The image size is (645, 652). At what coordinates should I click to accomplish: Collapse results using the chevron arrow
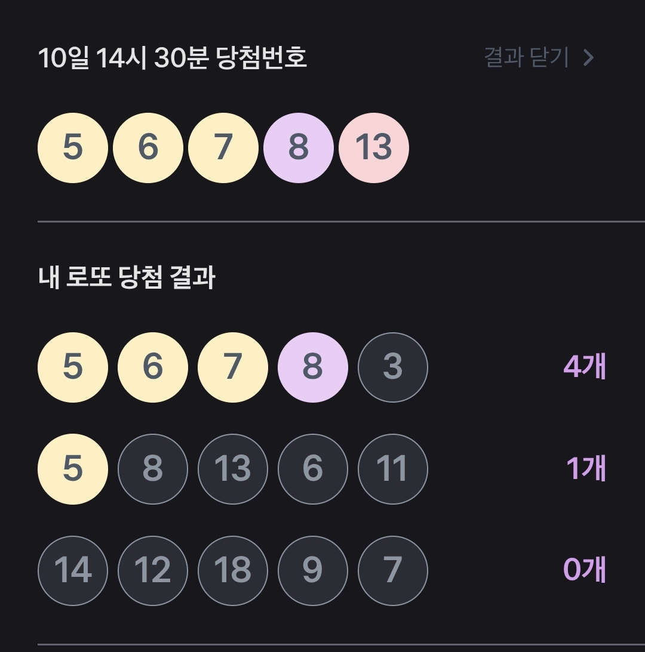coord(588,58)
